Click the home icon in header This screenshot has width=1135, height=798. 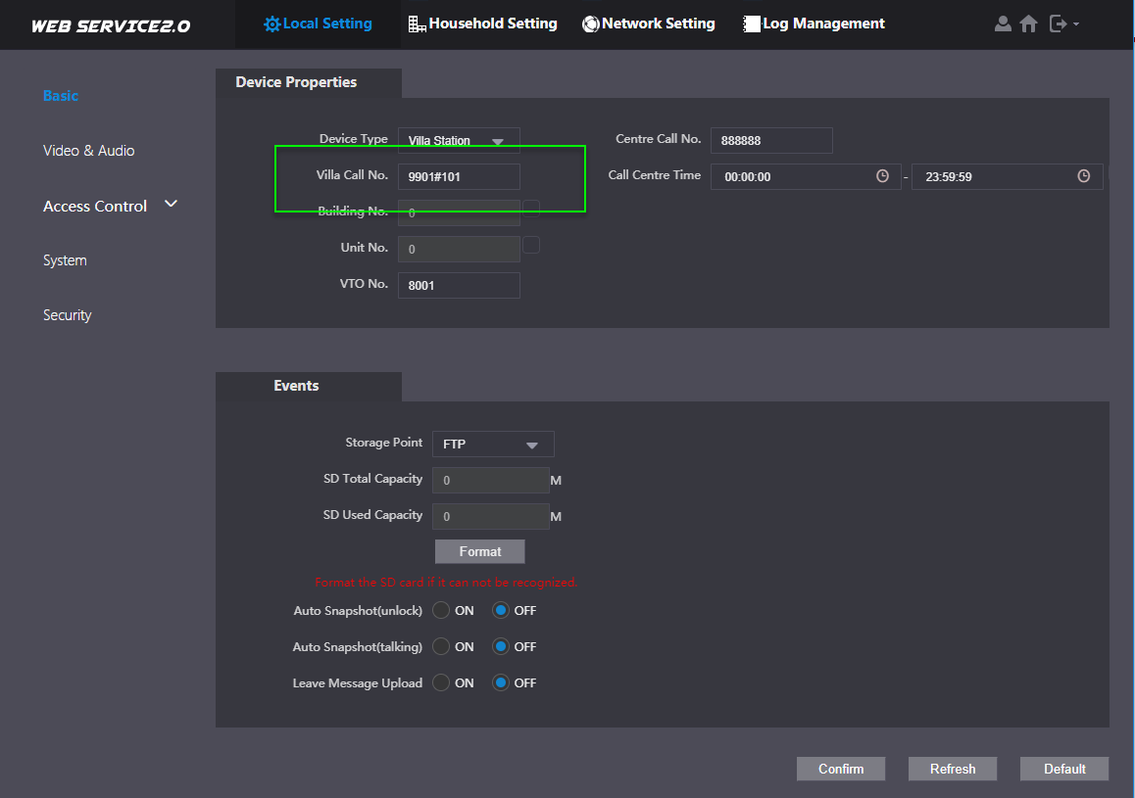tap(1028, 23)
